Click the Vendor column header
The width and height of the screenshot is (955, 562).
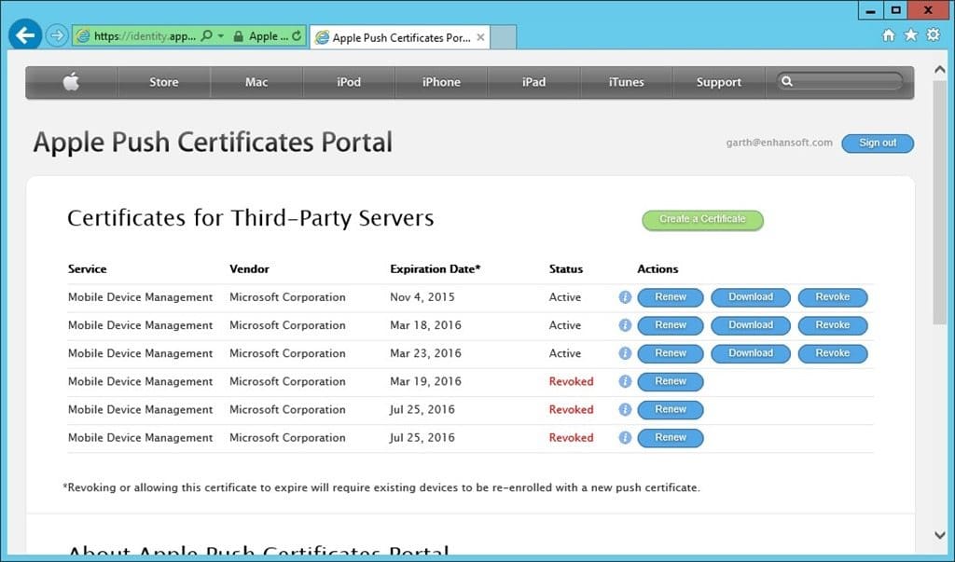(x=249, y=269)
